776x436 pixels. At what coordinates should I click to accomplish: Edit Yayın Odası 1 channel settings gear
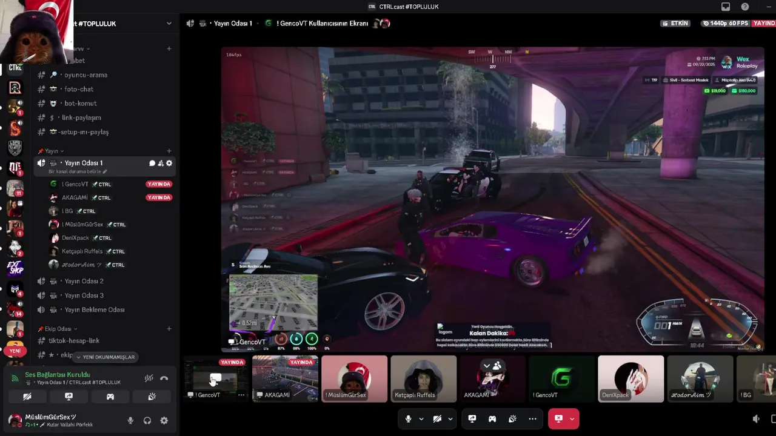click(x=169, y=163)
